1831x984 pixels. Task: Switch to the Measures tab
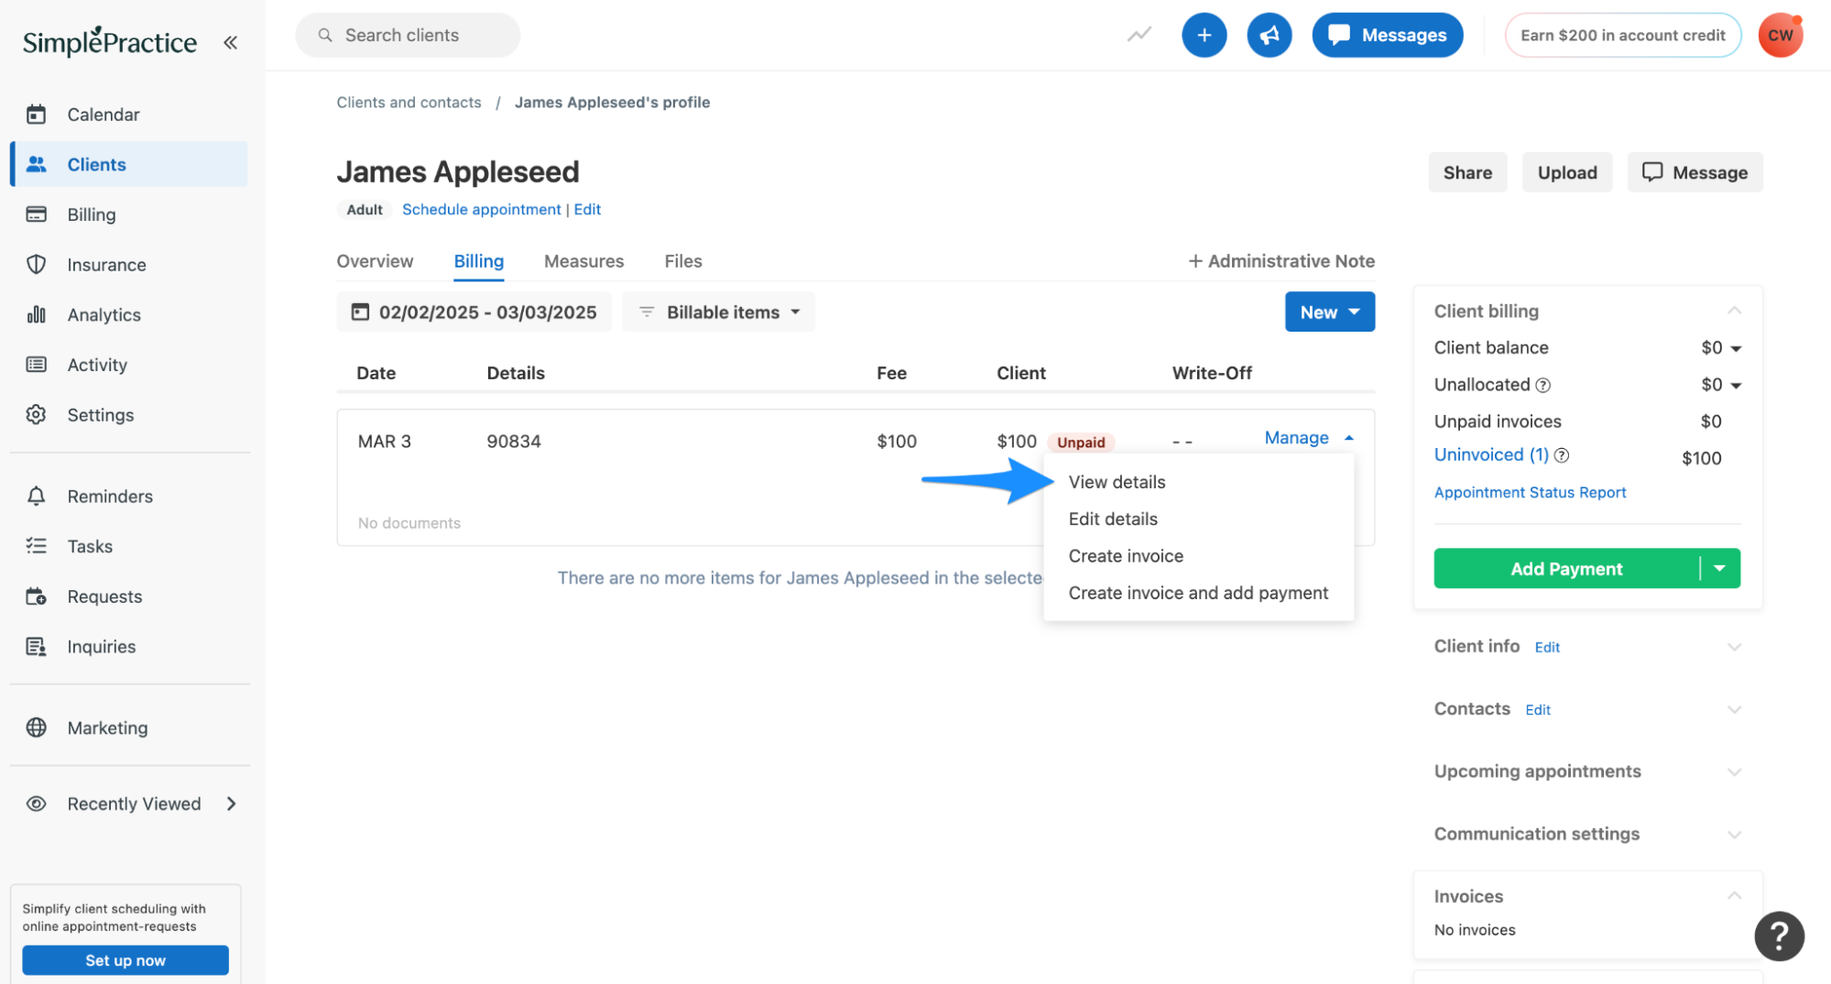[583, 261]
